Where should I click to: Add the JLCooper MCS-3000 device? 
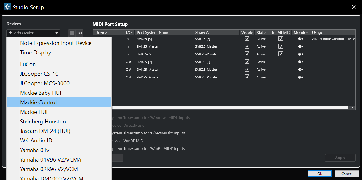59,83
